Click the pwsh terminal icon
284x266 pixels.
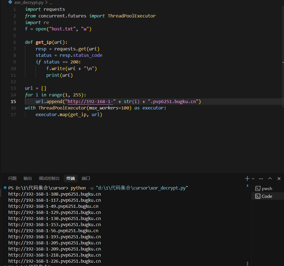258,188
